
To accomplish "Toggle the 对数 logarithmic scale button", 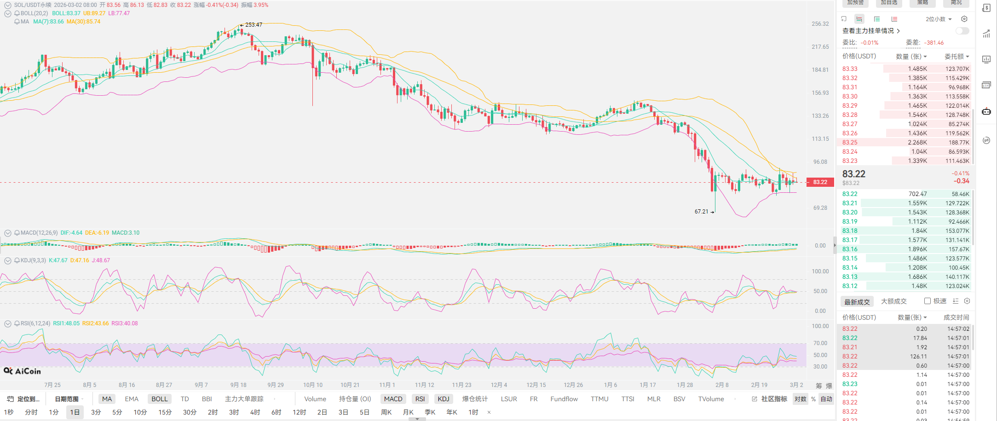I will 800,399.
